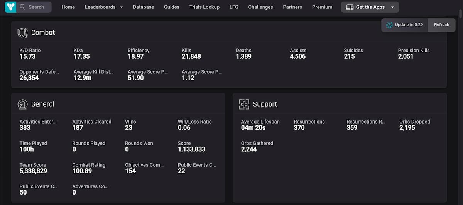Open the Premium page

tap(322, 7)
